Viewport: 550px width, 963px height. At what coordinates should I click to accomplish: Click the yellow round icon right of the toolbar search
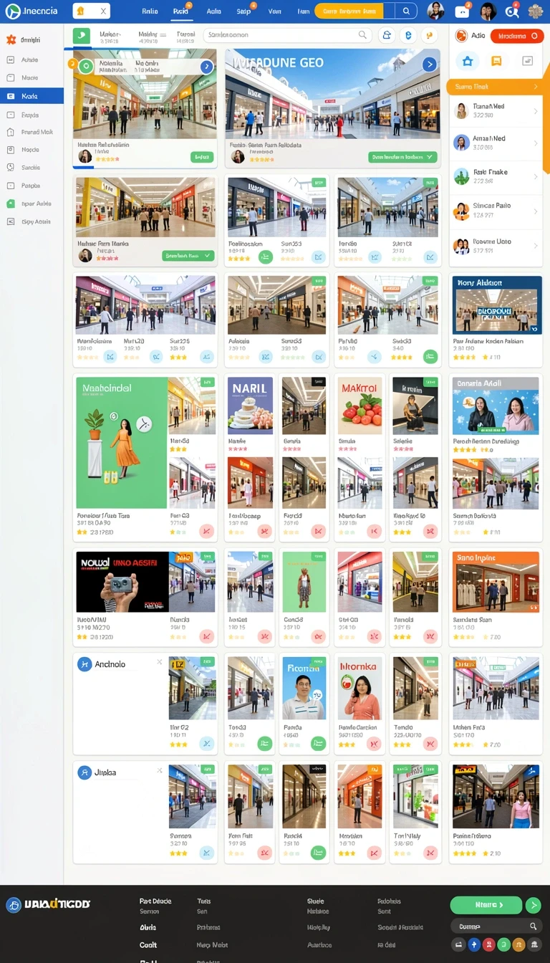coord(429,35)
